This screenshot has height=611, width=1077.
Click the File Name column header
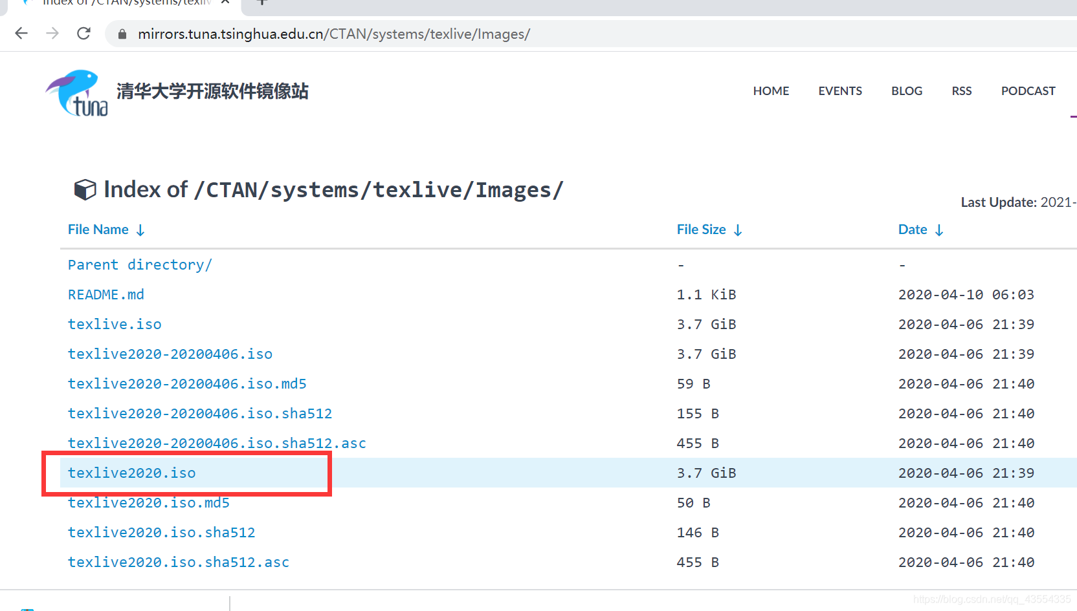[98, 230]
